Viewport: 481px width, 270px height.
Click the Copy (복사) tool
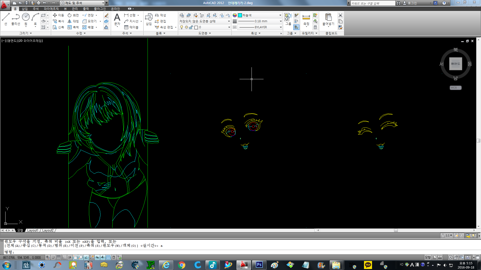58,21
